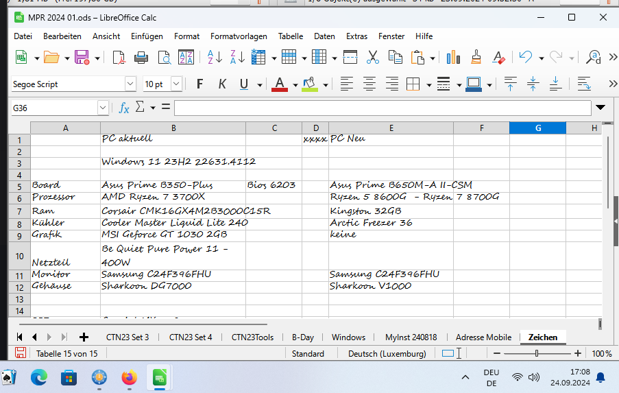Open the Extras menu
Image resolution: width=619 pixels, height=393 pixels.
tap(357, 36)
